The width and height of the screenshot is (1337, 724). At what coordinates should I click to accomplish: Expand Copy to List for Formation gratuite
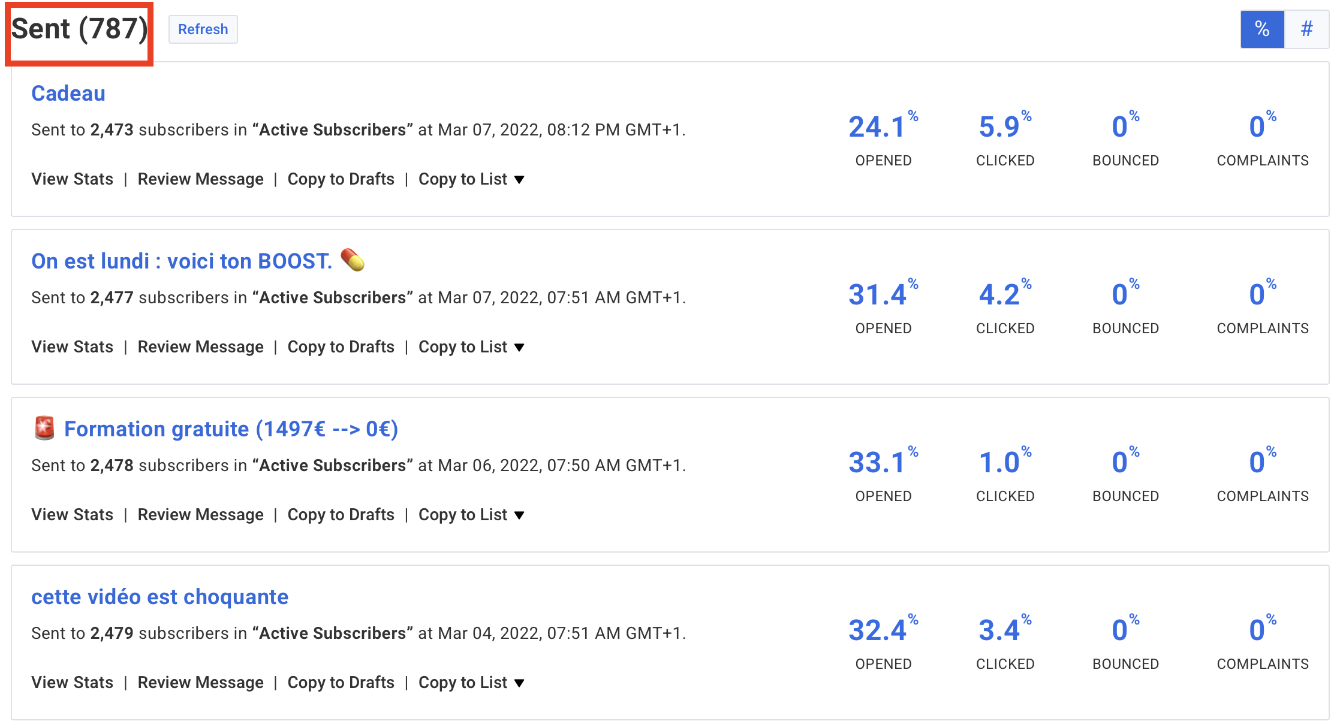click(x=471, y=515)
